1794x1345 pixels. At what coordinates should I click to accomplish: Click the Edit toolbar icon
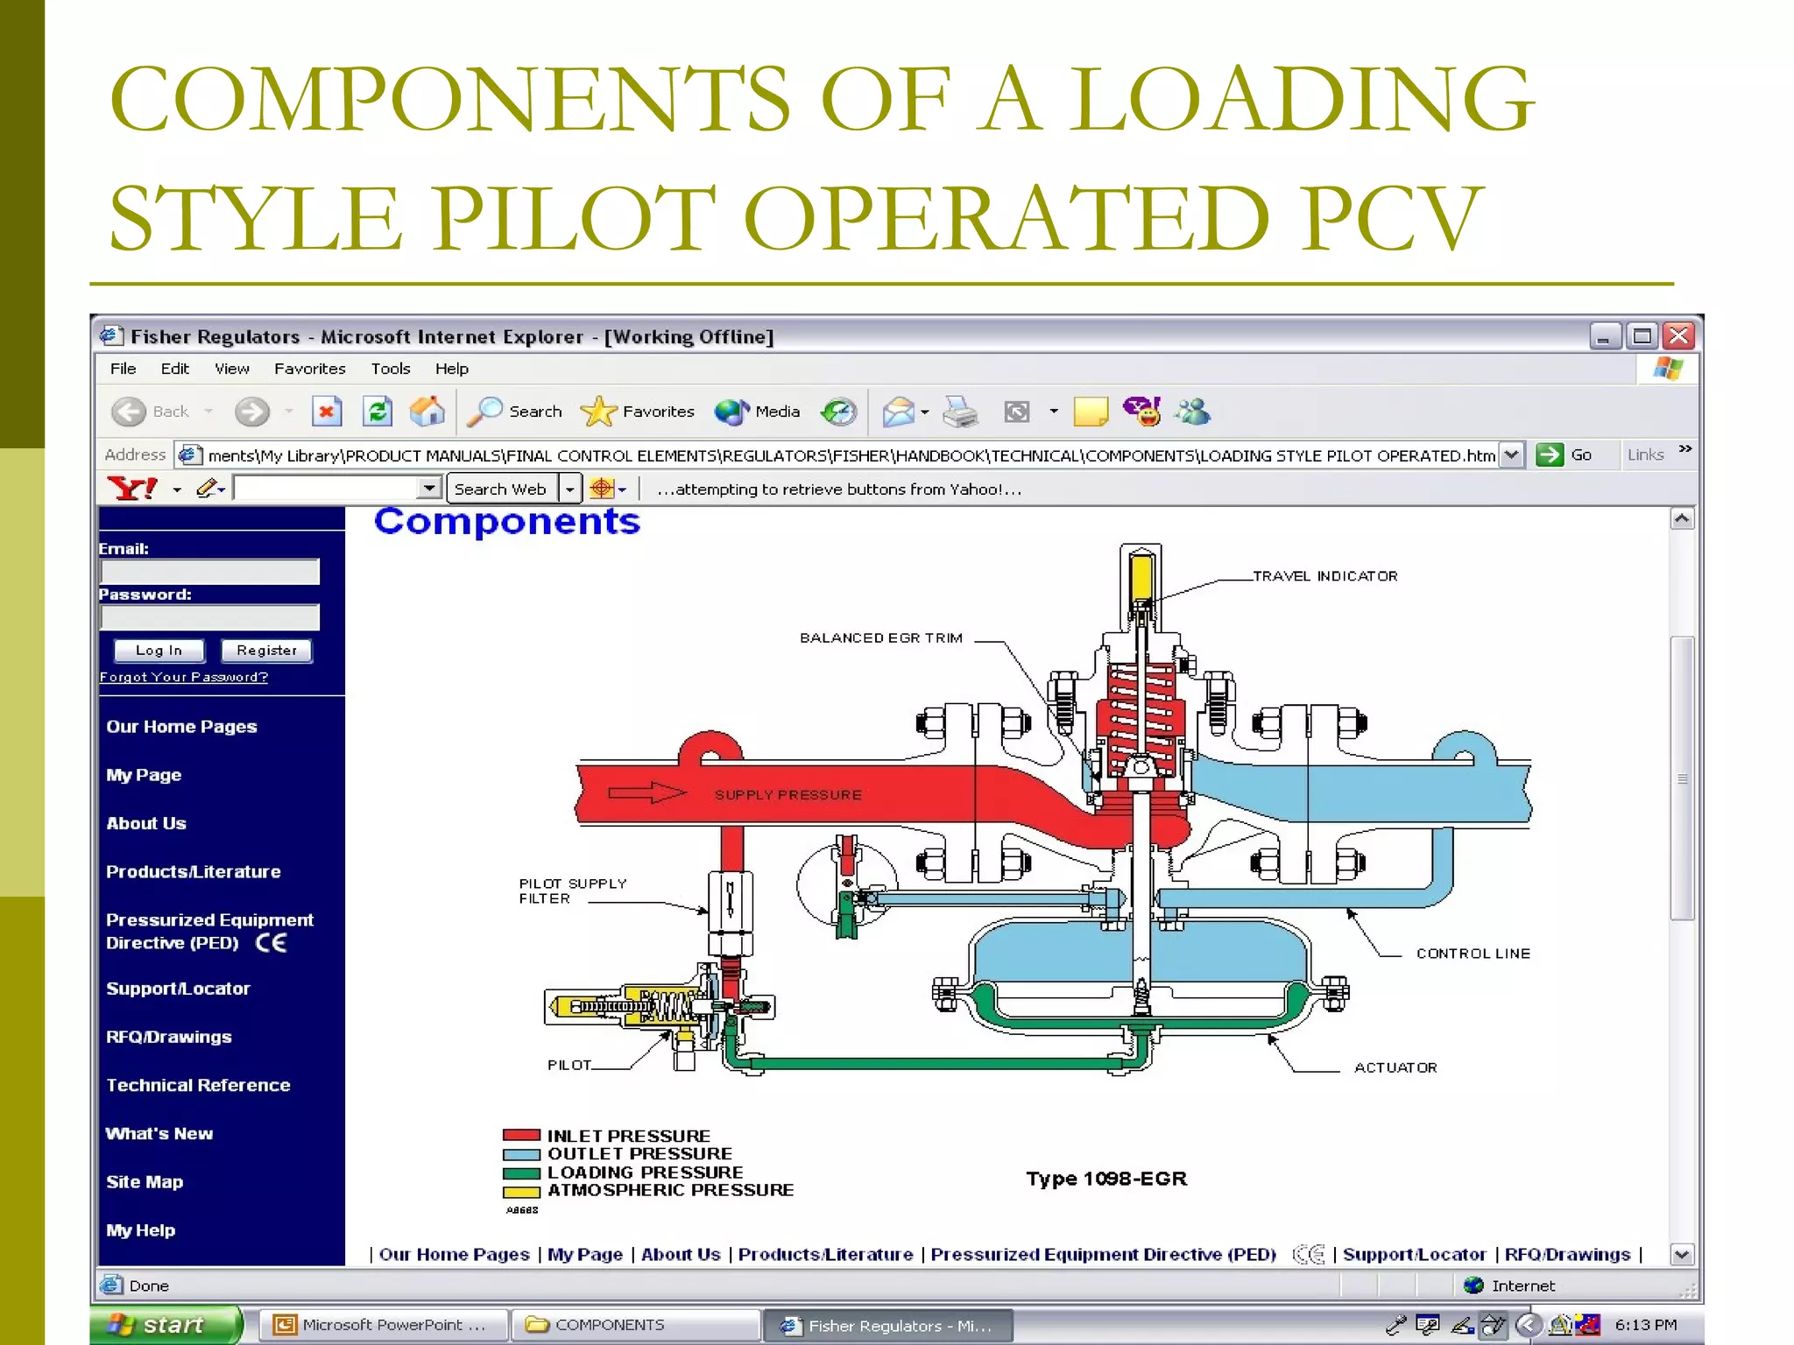(x=1017, y=412)
